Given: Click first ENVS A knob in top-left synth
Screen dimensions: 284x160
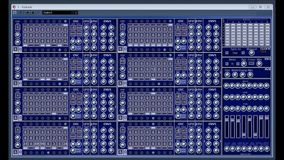Looking at the screenshot, I should [103, 28].
